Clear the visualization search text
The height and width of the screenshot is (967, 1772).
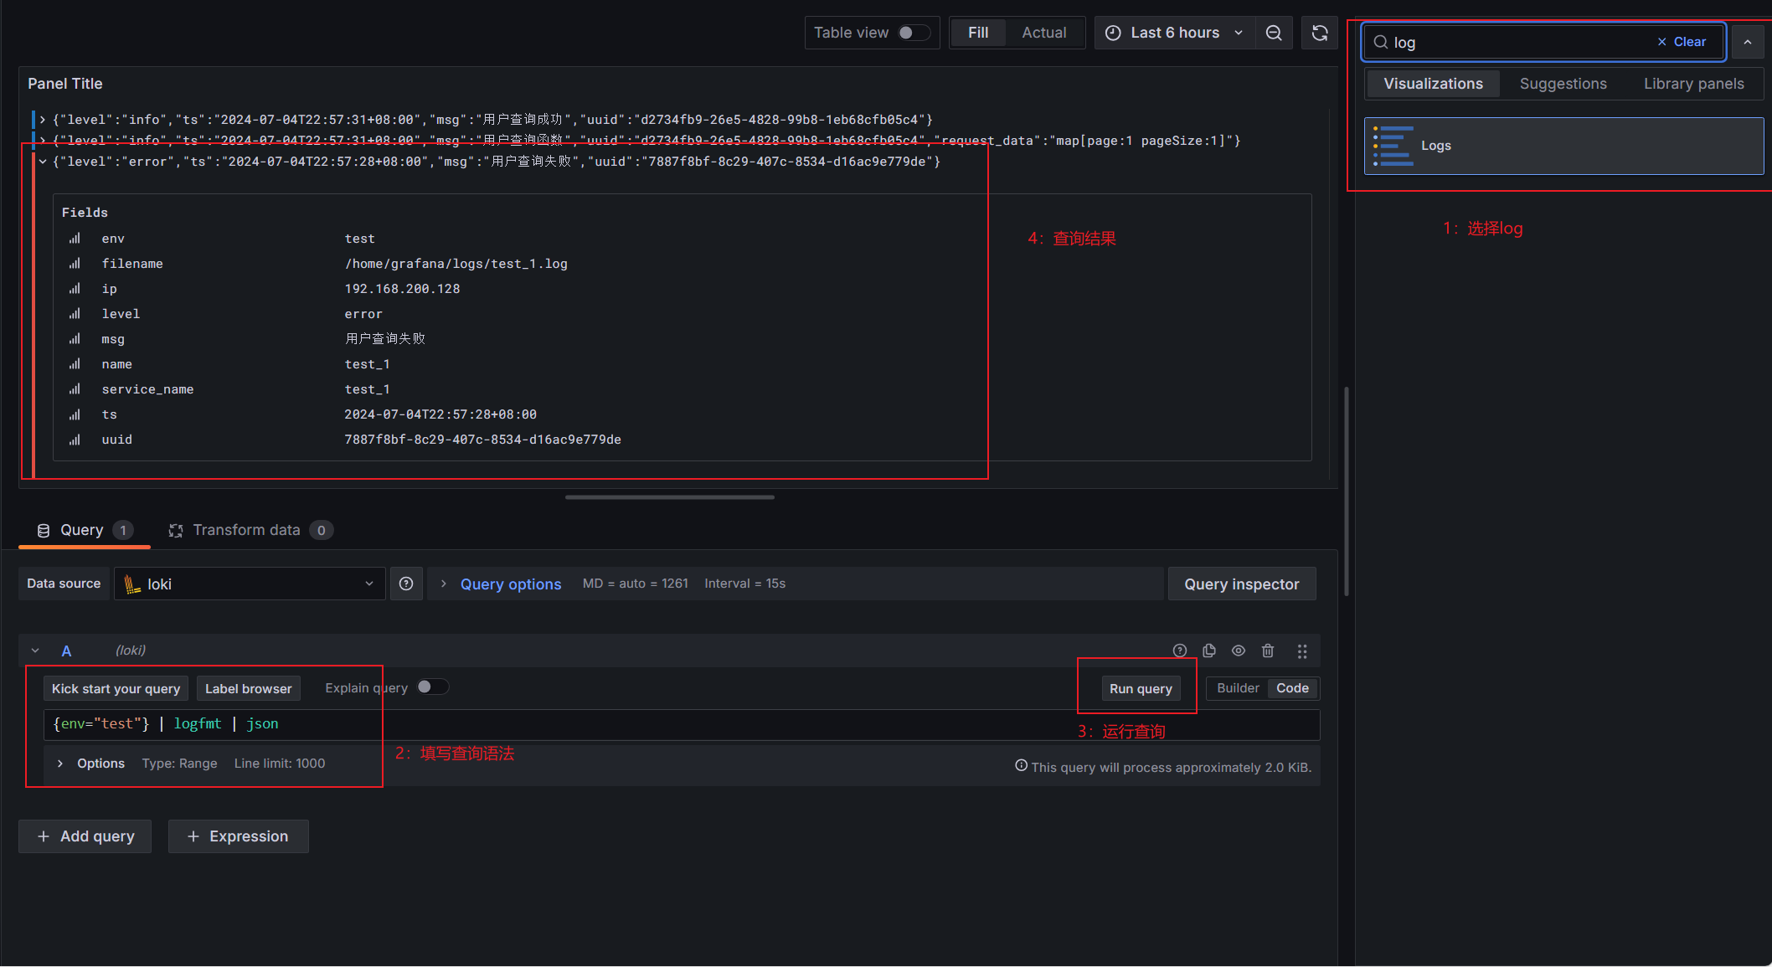[x=1682, y=42]
